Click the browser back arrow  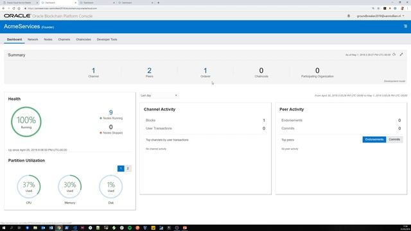pyautogui.click(x=4, y=8)
